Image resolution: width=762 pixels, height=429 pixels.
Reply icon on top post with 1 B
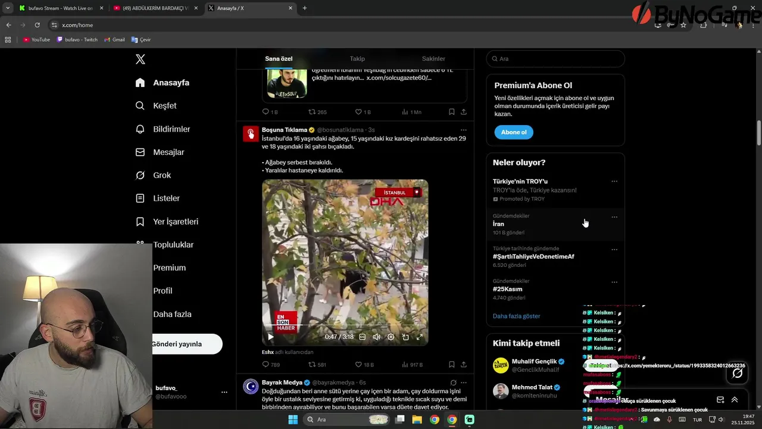coord(270,112)
